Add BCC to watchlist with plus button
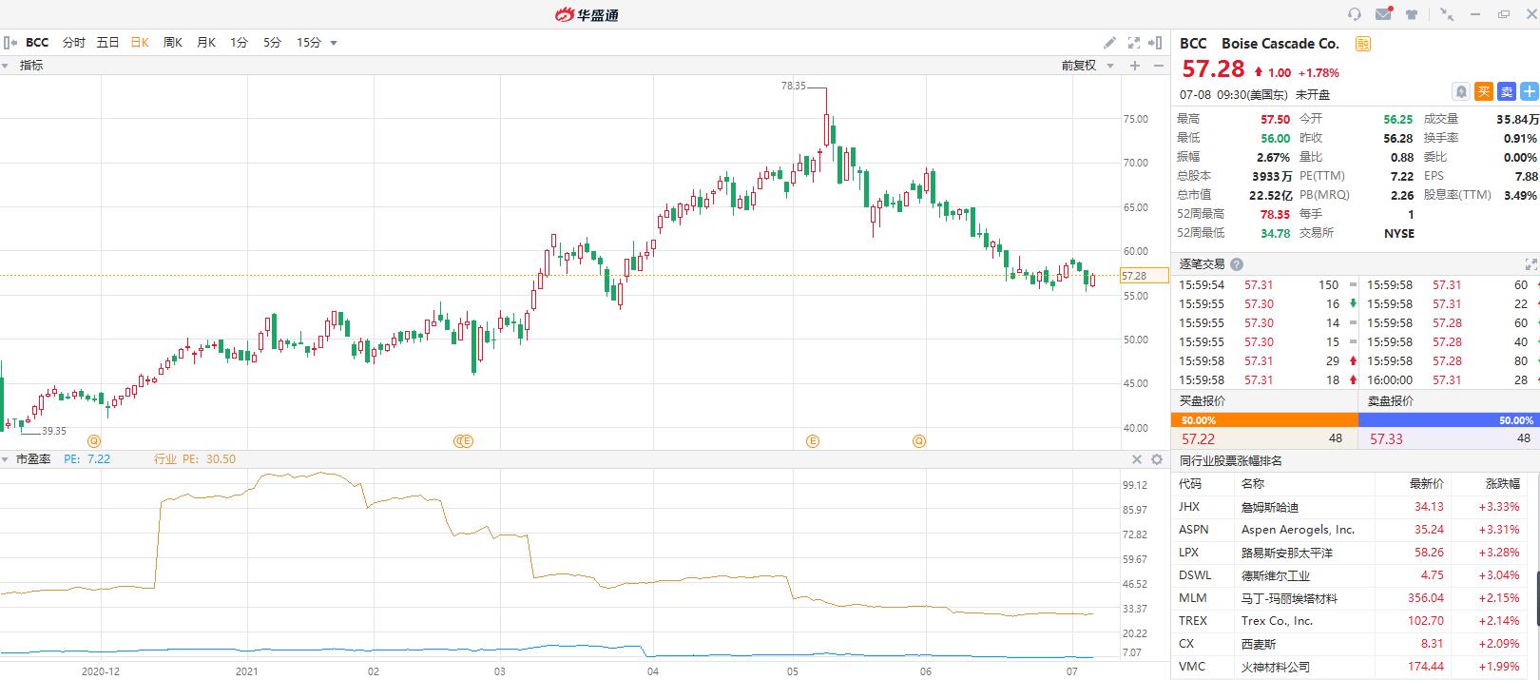 click(x=1529, y=91)
